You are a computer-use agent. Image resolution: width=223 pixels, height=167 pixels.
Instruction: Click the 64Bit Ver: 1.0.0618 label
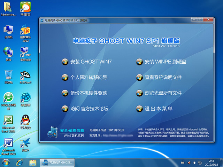[x=166, y=46]
